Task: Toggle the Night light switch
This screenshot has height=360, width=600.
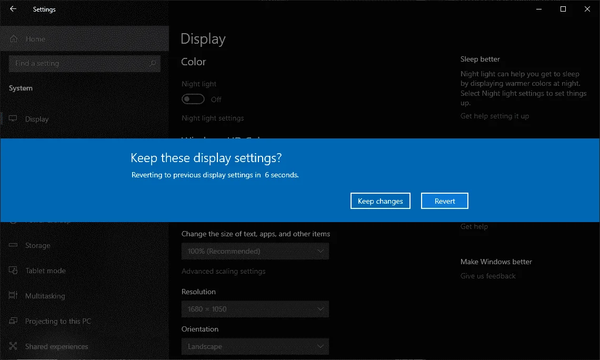Action: 193,99
